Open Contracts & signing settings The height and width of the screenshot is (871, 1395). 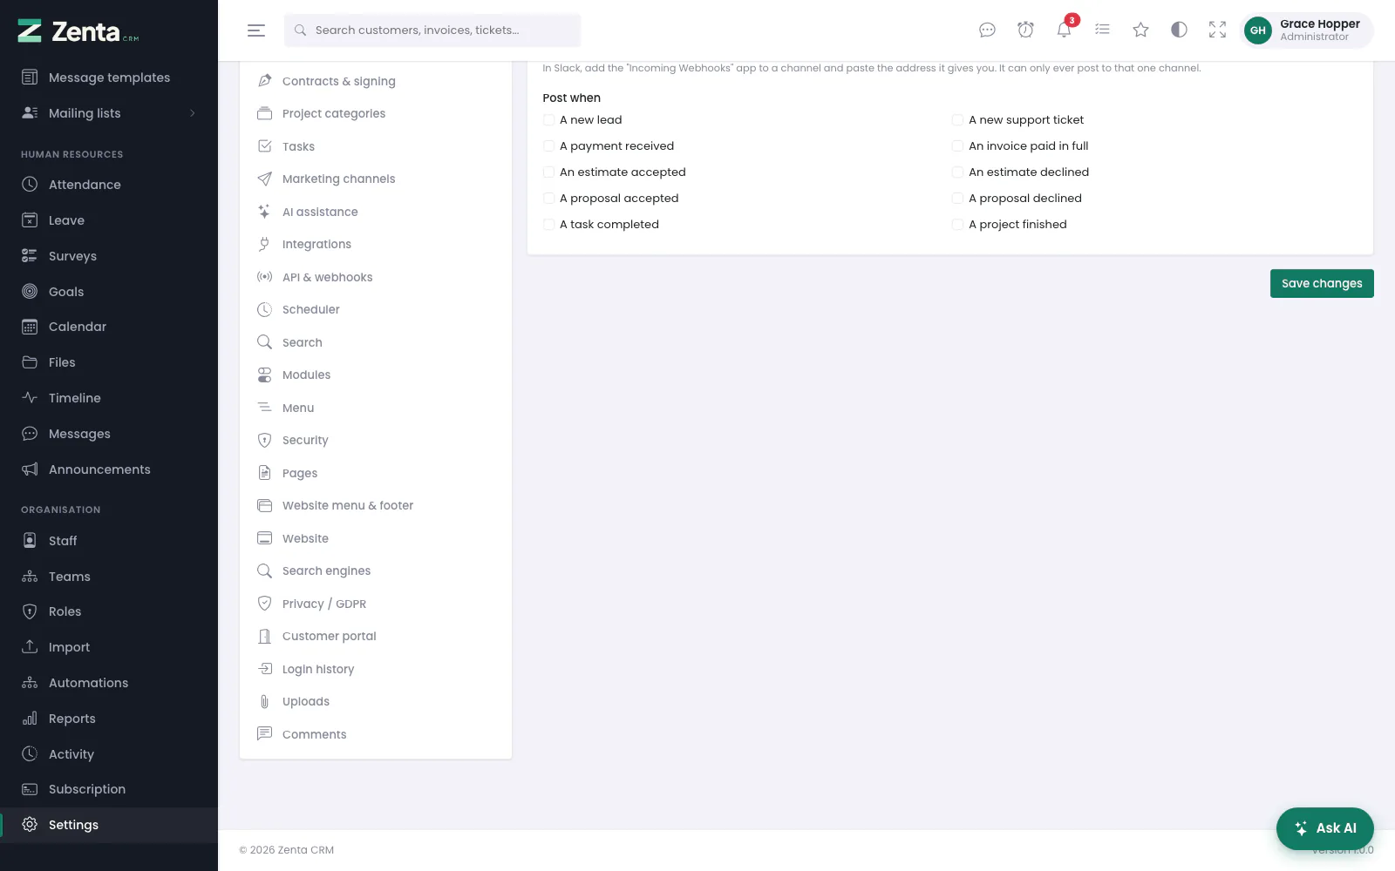tap(376, 81)
